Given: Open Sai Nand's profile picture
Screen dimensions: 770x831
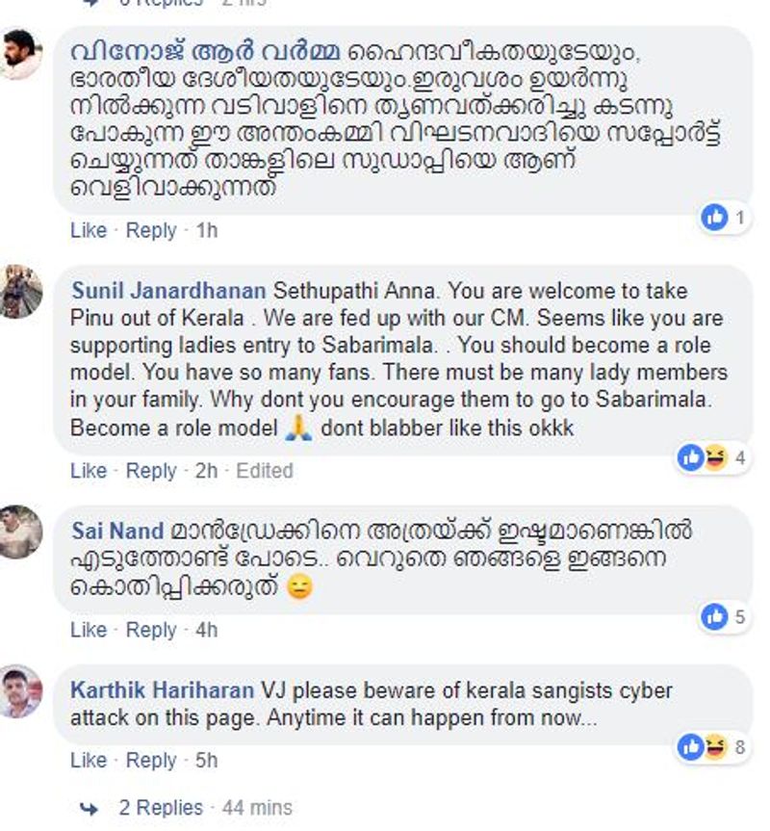Looking at the screenshot, I should pos(20,532).
